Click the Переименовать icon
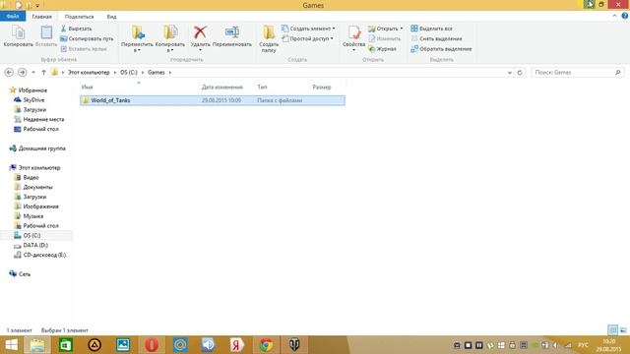Viewport: 630px width, 354px height. 232,36
